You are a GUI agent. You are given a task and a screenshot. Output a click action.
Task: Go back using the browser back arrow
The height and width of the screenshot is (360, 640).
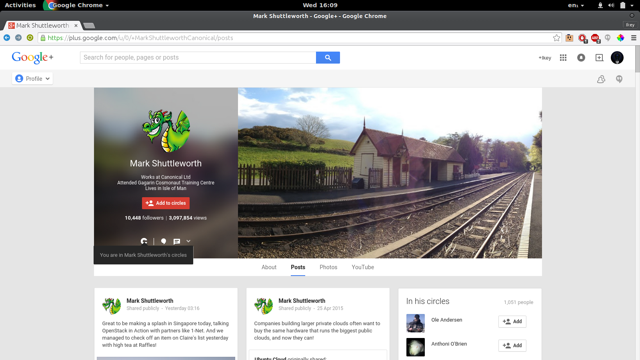[x=7, y=38]
